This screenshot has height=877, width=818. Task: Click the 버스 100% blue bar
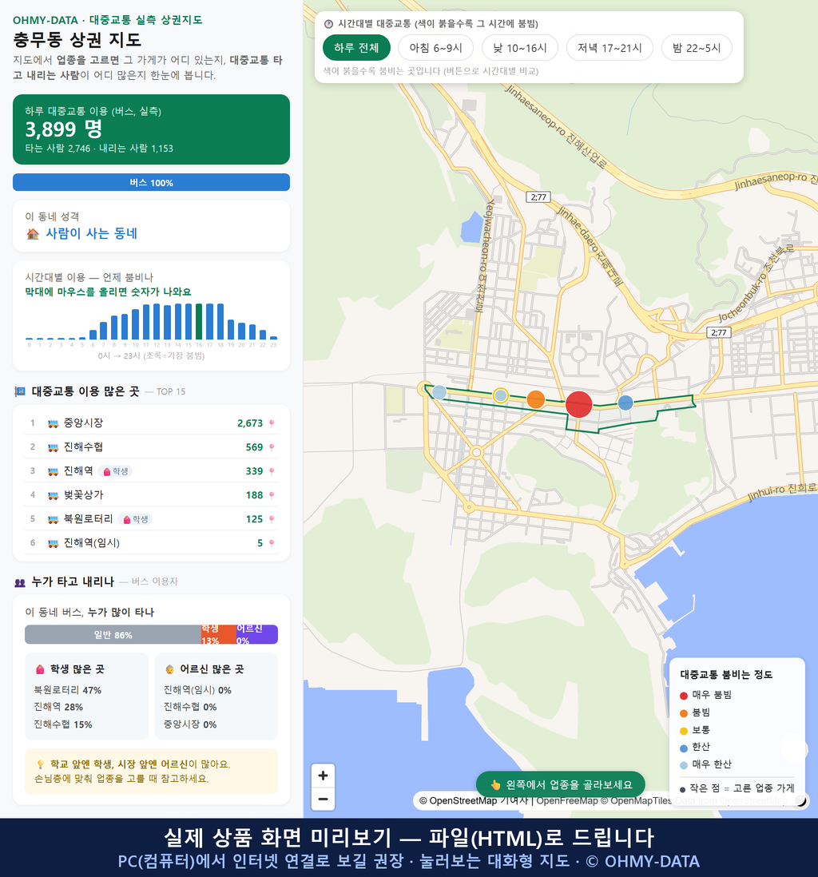(151, 182)
